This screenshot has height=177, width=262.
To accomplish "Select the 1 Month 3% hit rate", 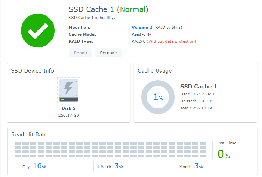I will 189,166.
